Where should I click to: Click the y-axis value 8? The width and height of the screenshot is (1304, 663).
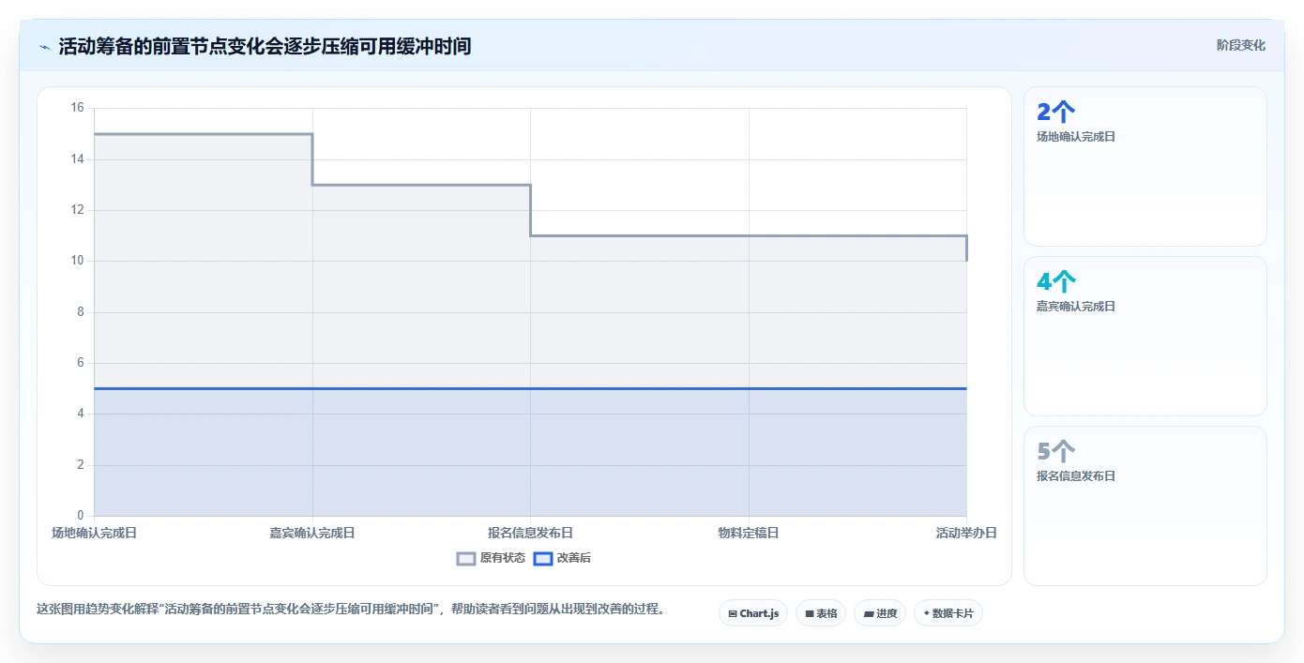(x=80, y=312)
